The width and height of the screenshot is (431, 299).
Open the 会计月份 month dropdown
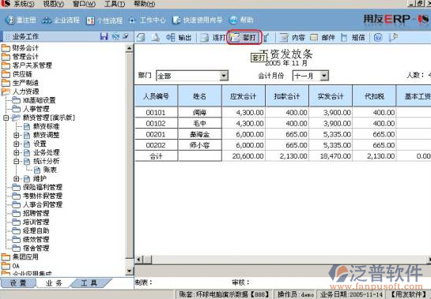click(324, 76)
